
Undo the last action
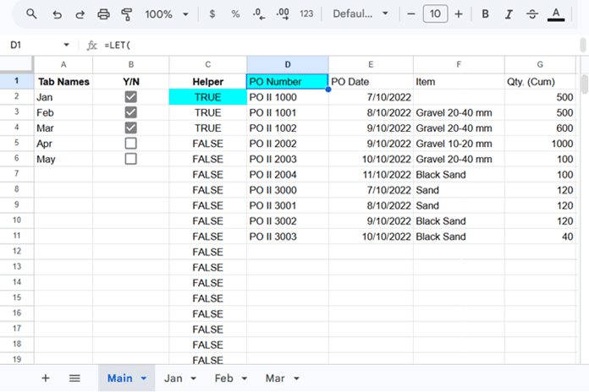point(57,14)
